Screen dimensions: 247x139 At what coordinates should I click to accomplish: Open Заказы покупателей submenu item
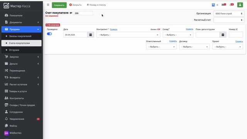[22, 36]
